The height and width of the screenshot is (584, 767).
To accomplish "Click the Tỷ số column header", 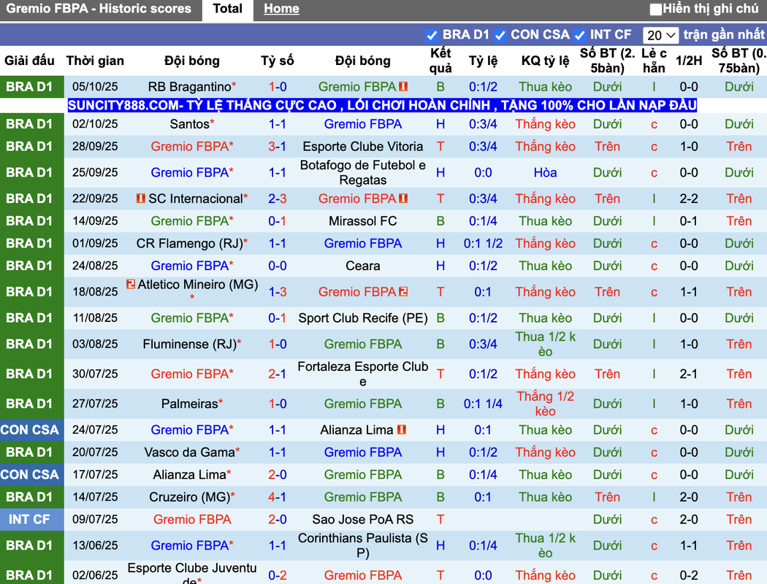I will point(278,61).
